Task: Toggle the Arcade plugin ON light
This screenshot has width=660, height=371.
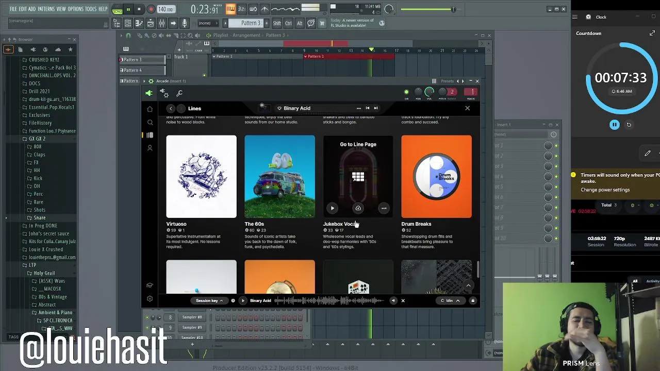Action: (x=406, y=92)
